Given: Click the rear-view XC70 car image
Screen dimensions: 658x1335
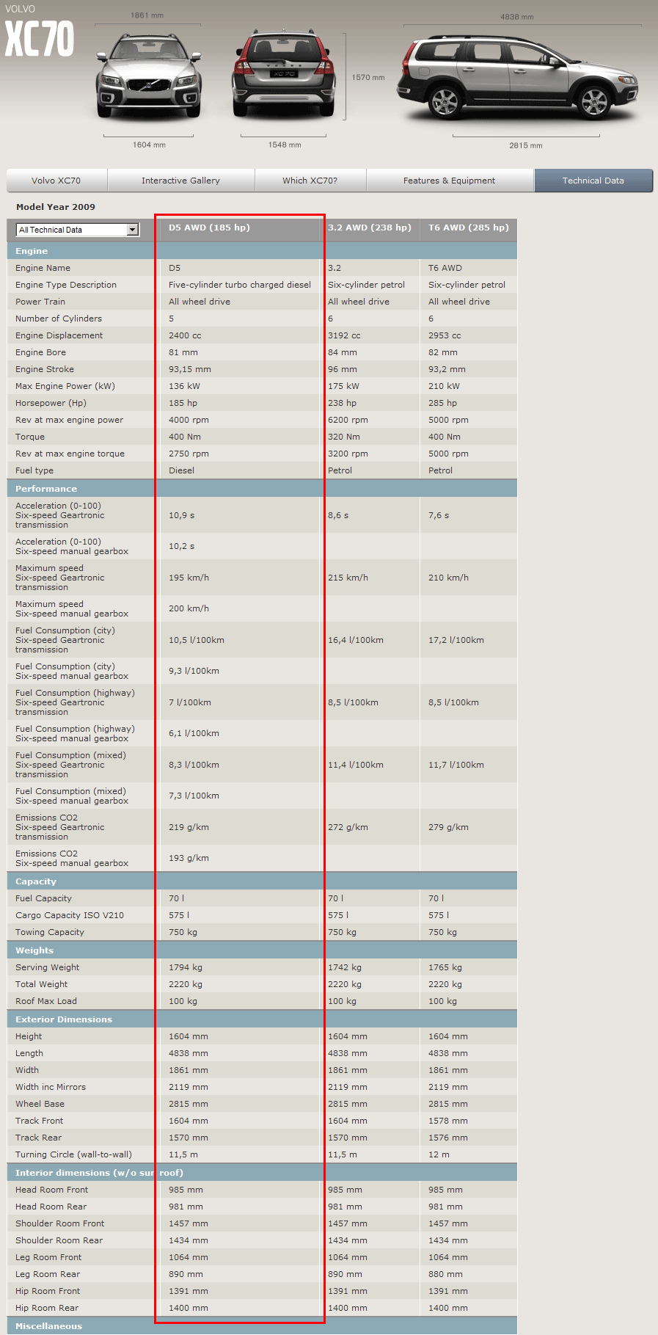Looking at the screenshot, I should pyautogui.click(x=284, y=73).
